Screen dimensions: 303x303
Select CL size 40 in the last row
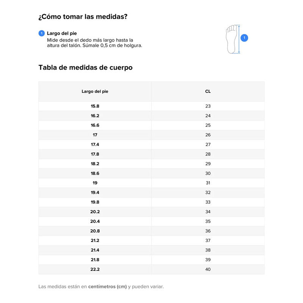click(208, 269)
